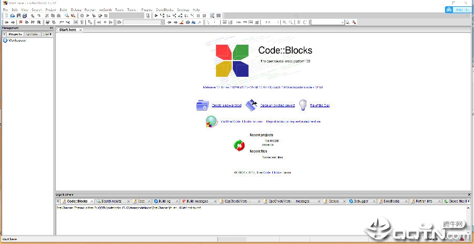Click the Cut scissors toolbar icon
This screenshot has width=474, height=244.
(x=46, y=16)
